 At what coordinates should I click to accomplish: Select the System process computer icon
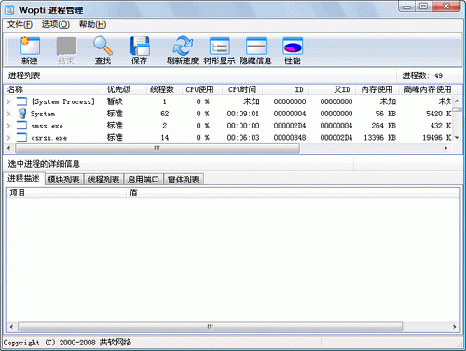(21, 114)
